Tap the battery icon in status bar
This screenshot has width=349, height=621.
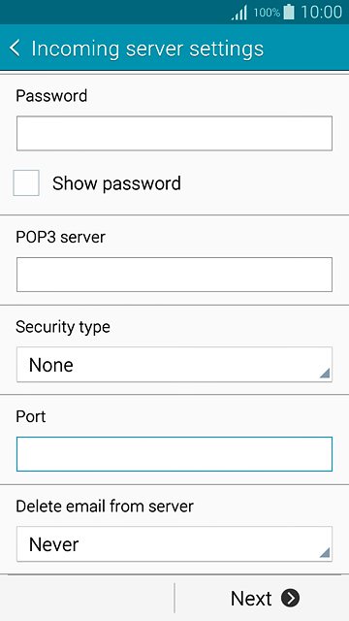(289, 12)
